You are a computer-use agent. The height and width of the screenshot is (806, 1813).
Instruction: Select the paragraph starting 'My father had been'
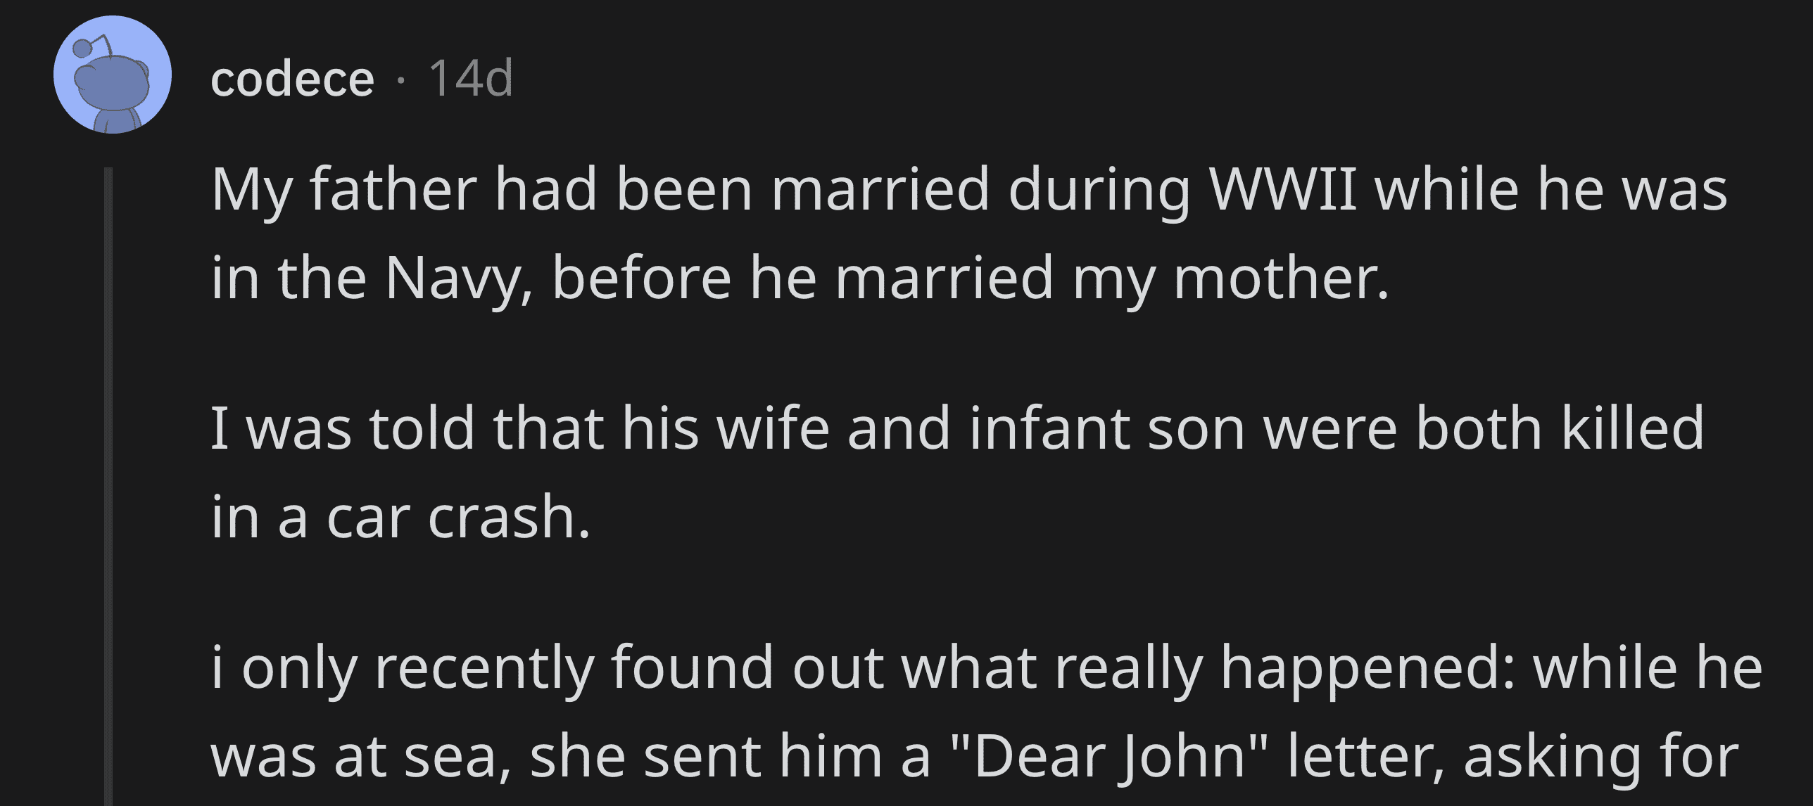(969, 234)
